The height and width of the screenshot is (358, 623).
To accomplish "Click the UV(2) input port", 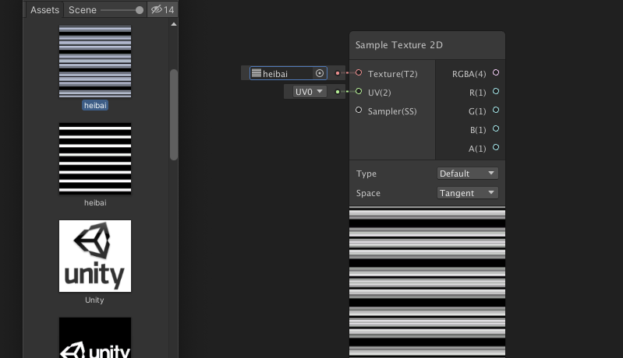I will (359, 92).
